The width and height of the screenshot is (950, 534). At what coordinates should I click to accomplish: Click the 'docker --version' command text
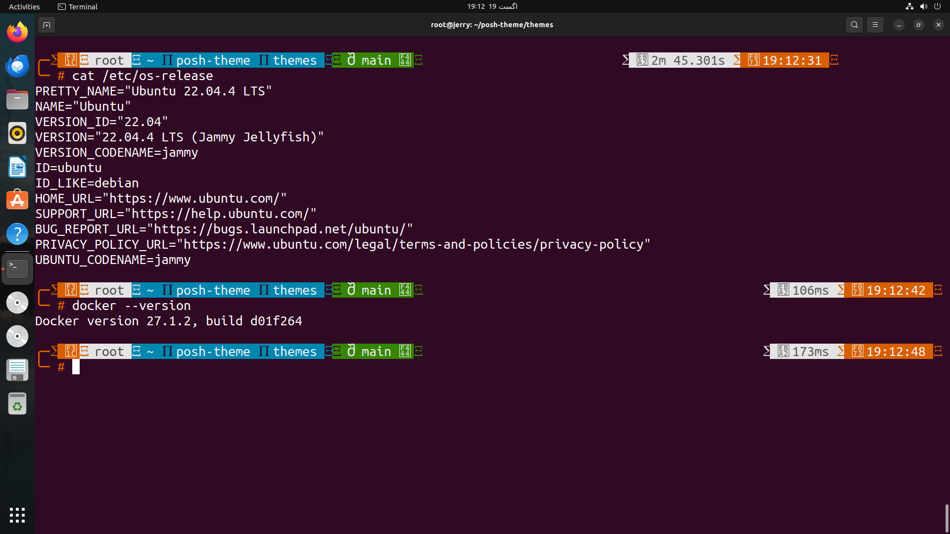132,306
